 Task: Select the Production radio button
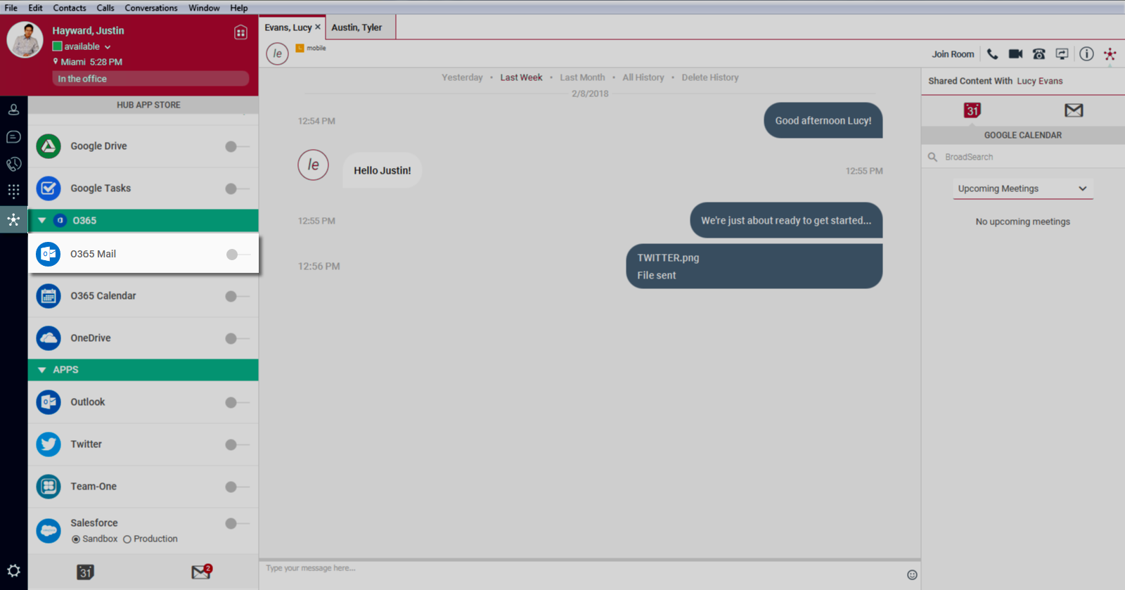point(127,539)
